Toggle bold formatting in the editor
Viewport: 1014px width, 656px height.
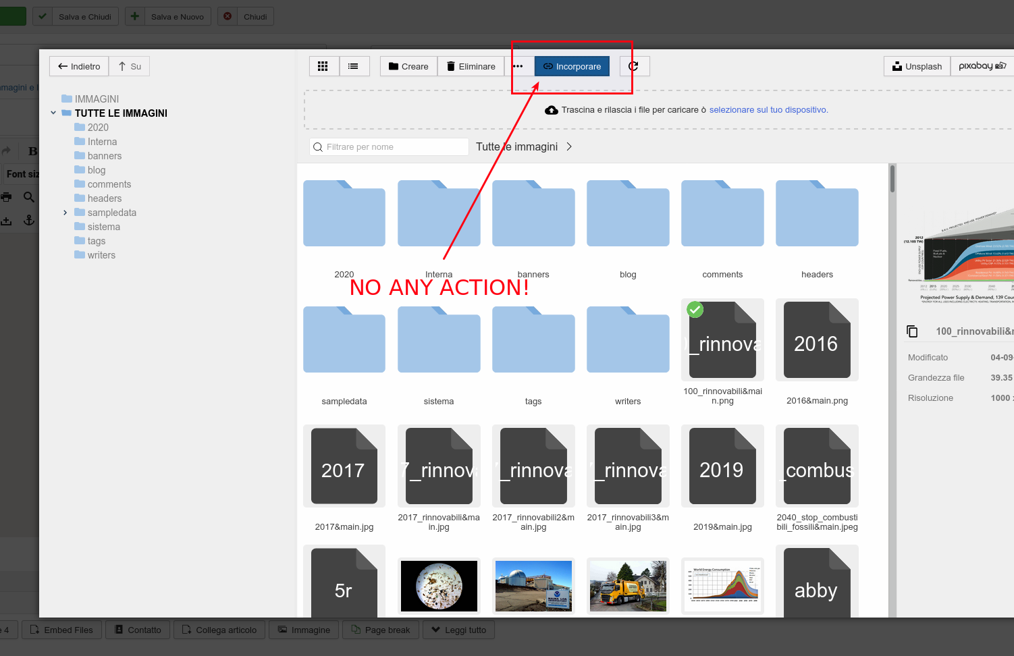pos(32,151)
